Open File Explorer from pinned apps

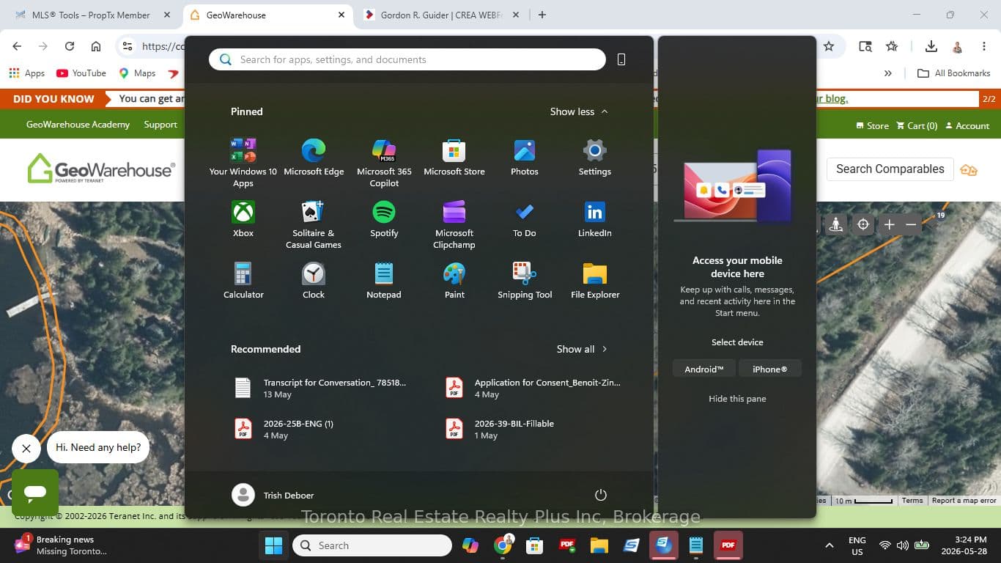coord(595,281)
